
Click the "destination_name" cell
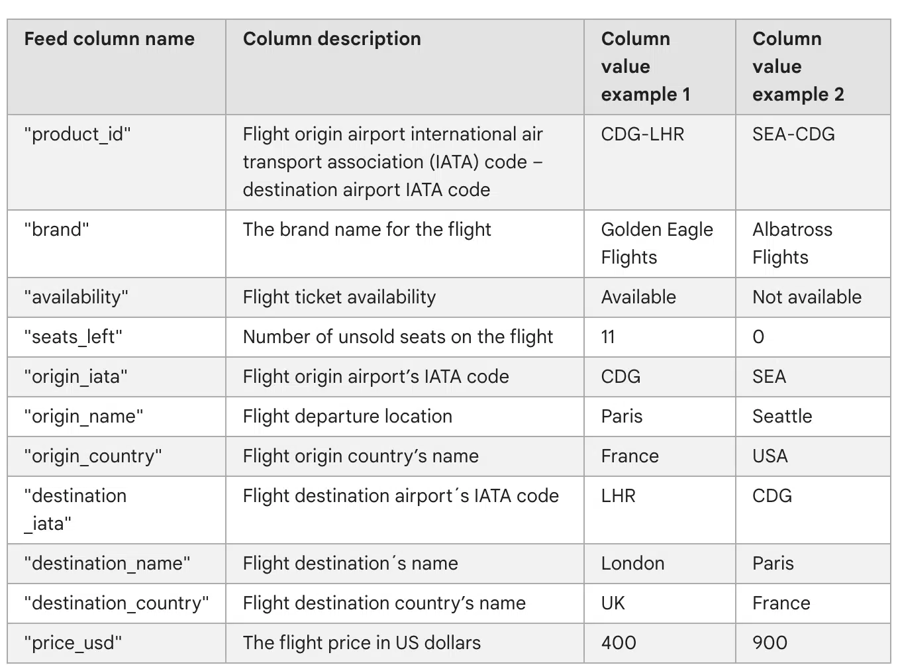pos(107,564)
